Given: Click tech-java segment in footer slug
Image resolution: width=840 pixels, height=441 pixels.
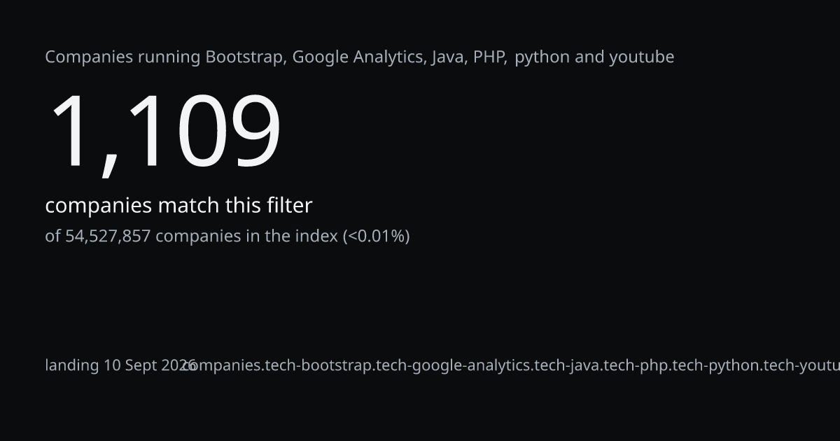Looking at the screenshot, I should point(566,365).
